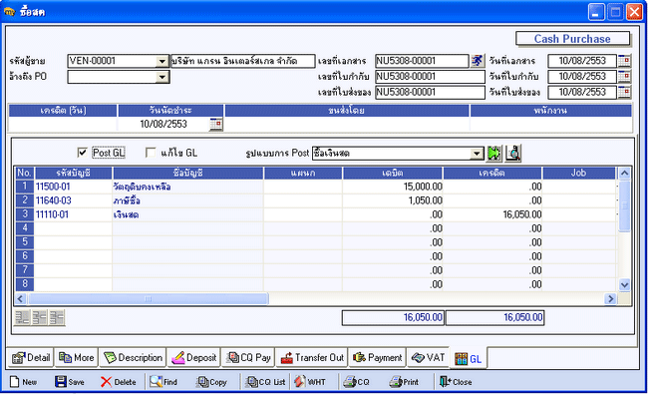The height and width of the screenshot is (394, 648).
Task: Click the CQ printer button
Action: tap(357, 382)
